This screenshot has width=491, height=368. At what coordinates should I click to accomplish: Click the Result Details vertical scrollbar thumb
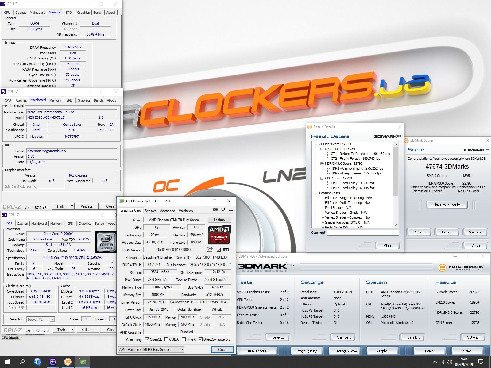point(396,171)
